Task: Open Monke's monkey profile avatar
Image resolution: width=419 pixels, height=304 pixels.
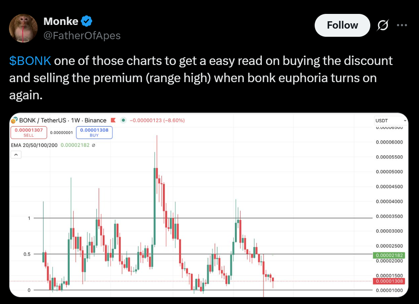Action: point(23,28)
